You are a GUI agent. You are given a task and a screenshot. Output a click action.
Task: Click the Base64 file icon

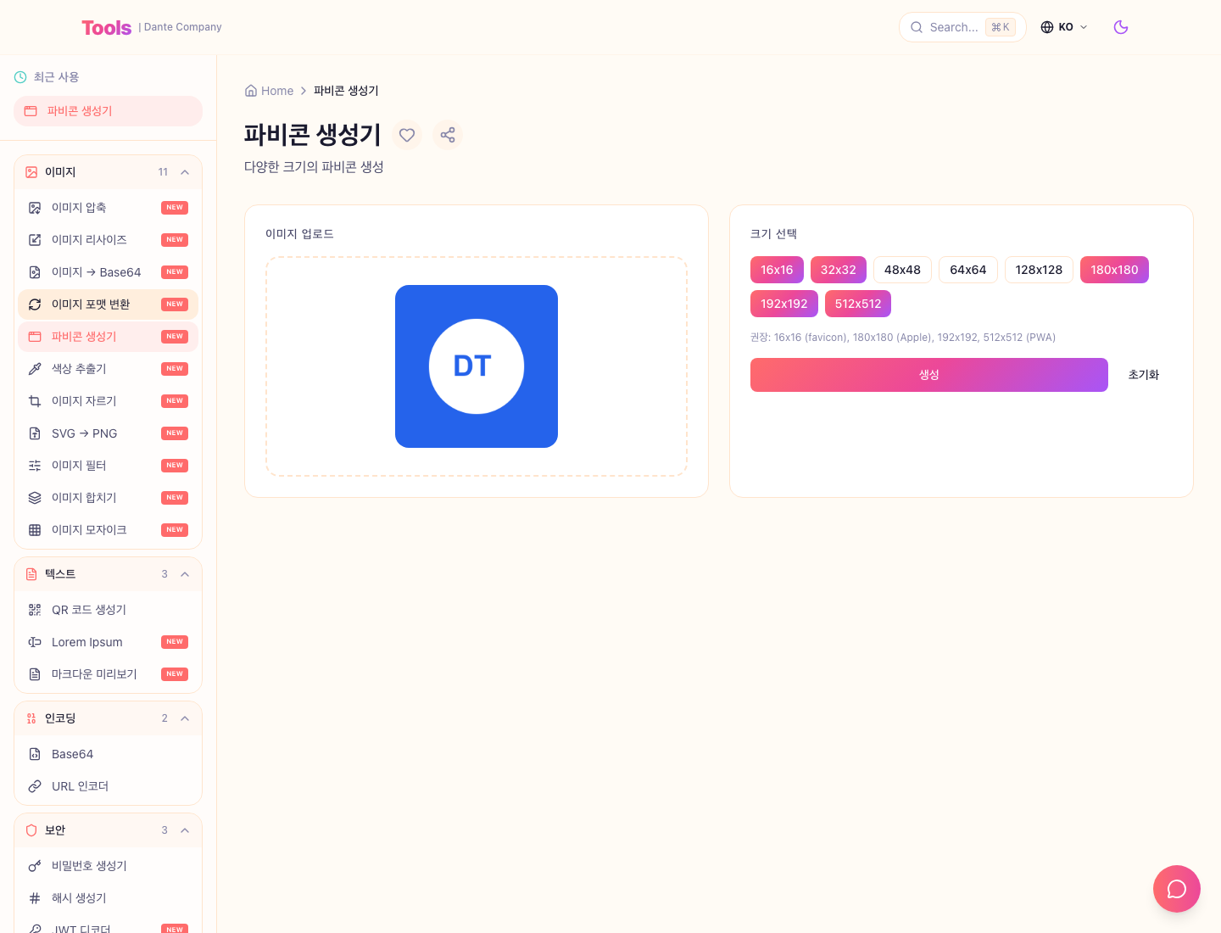[35, 754]
